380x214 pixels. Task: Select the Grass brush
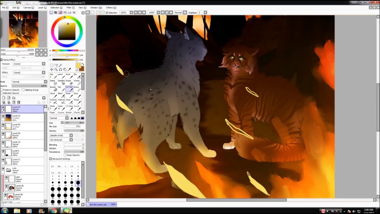pos(69,95)
